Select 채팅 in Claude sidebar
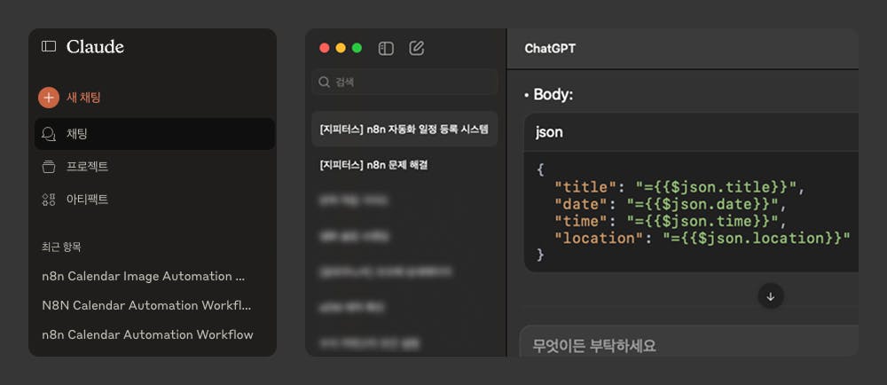887x385 pixels. [x=154, y=134]
